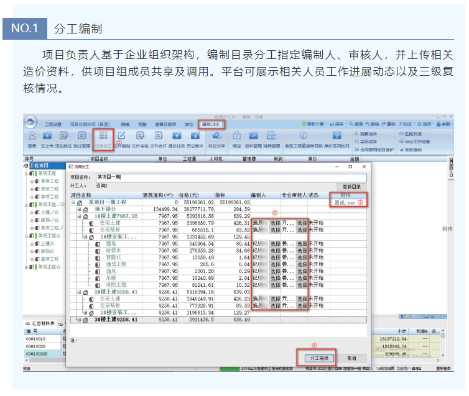This screenshot has width=469, height=396.
Task: Click the 取消 button in dialog
Action: 352,358
